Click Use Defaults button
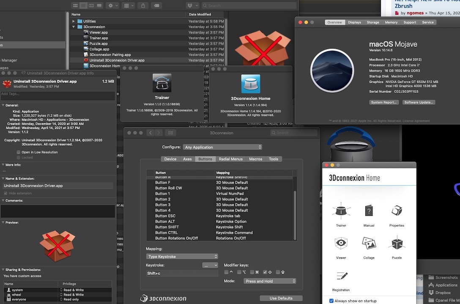 point(281,298)
